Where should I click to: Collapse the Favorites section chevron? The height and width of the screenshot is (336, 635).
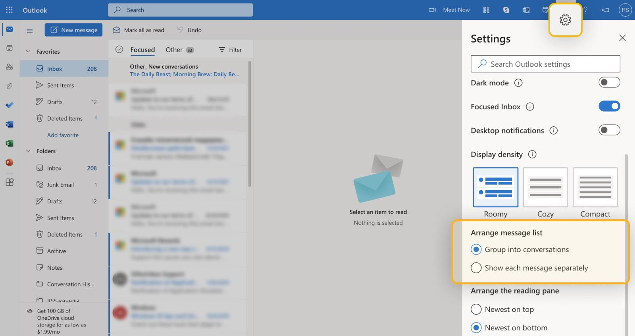[x=28, y=51]
